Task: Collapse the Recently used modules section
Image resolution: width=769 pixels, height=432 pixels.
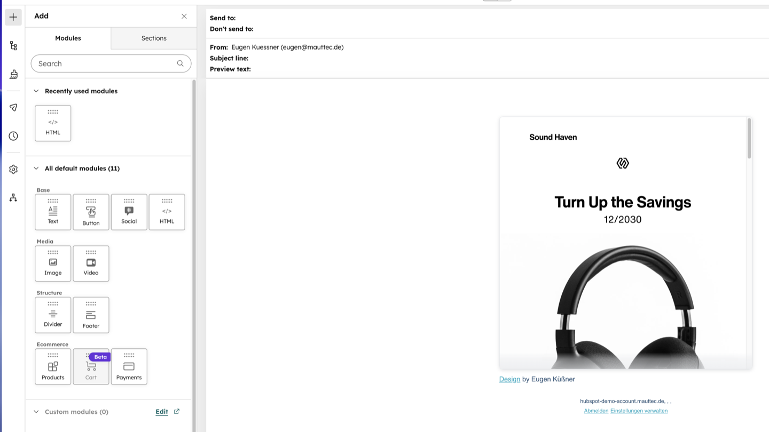Action: [36, 91]
